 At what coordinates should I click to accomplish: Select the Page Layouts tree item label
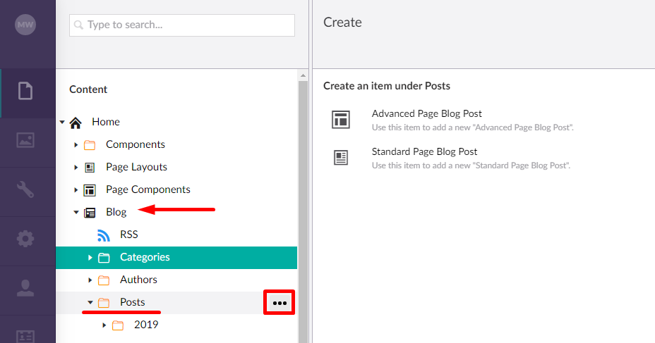(x=137, y=167)
